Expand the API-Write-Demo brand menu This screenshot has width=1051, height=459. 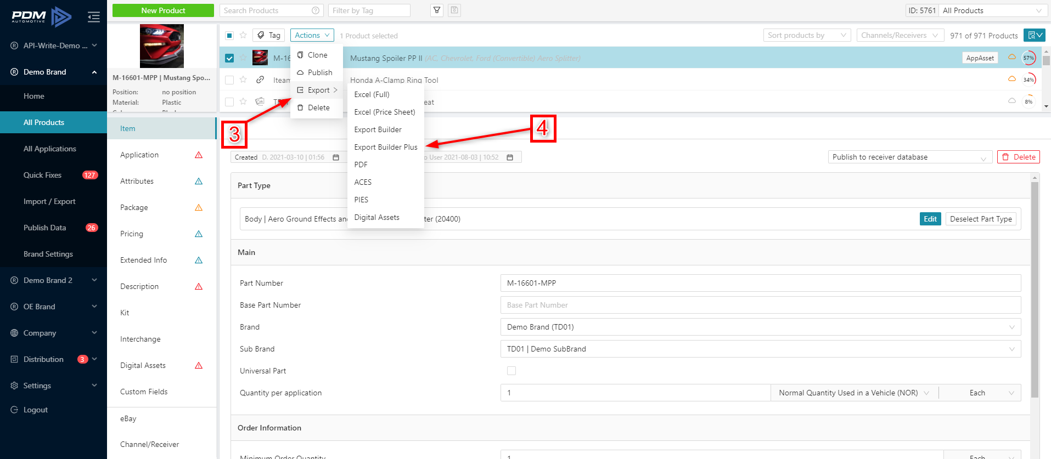54,46
